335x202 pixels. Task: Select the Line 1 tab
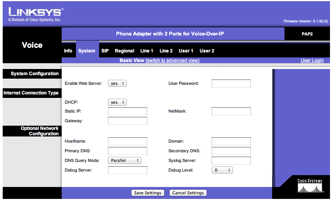point(146,51)
